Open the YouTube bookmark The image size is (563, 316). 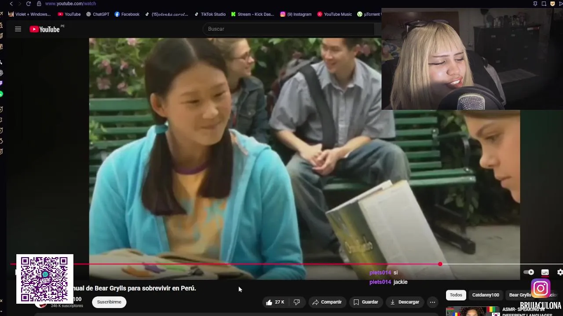click(x=69, y=14)
